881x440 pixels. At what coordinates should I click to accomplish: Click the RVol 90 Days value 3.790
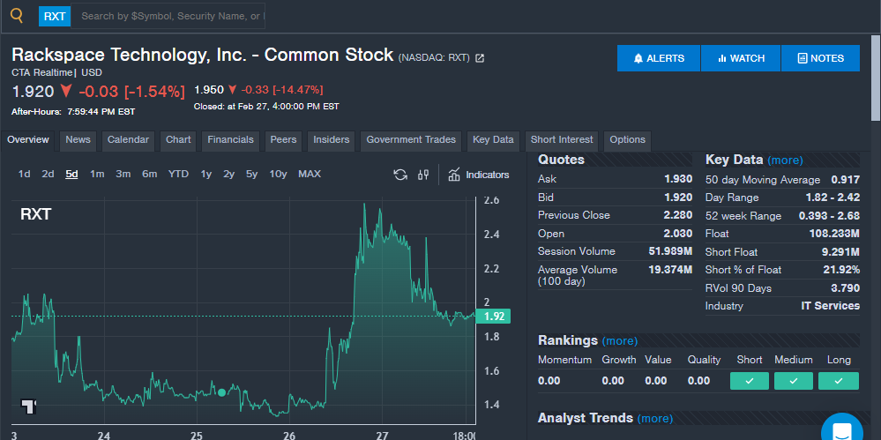(x=846, y=288)
